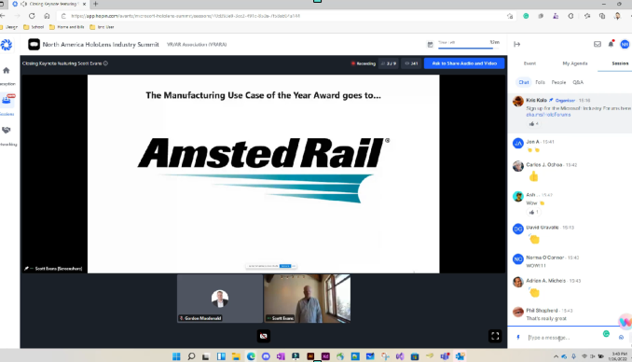Click the lightning icon left of message input
Screen dimensions: 632x362
click(518, 338)
